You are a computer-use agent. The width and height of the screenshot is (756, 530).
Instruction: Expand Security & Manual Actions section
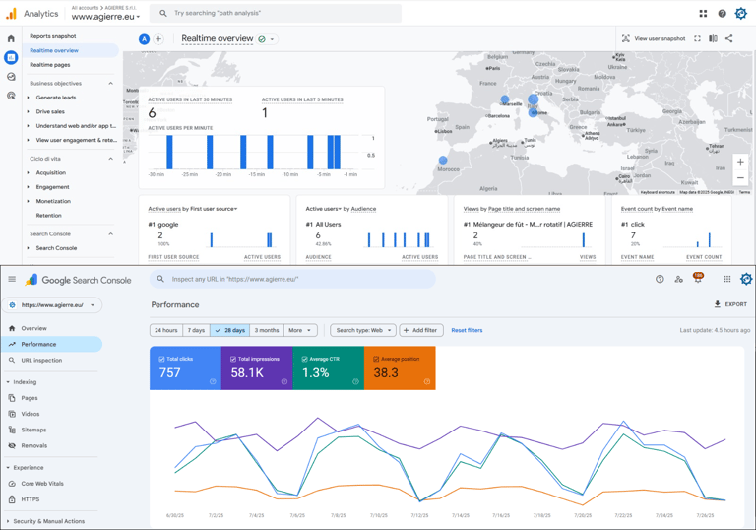[46, 521]
